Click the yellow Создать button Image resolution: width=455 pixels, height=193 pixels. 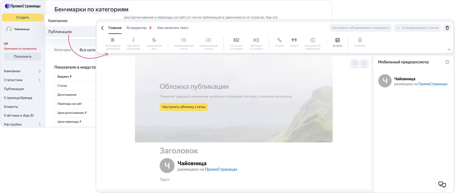tap(23, 17)
